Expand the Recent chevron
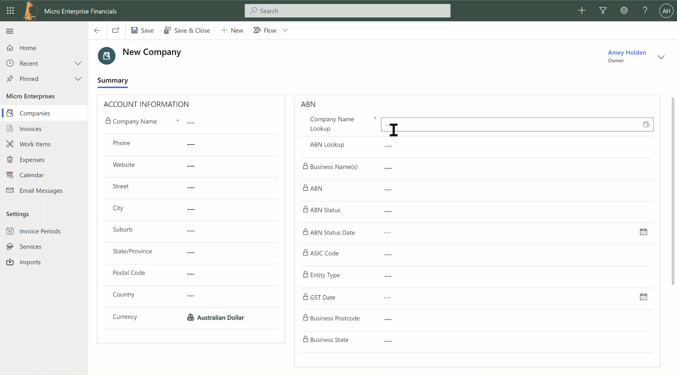The image size is (677, 375). coord(78,64)
